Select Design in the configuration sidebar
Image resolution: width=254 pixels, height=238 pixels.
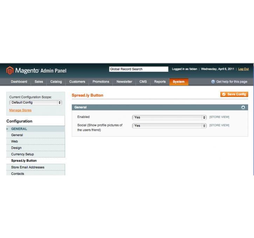[x=36, y=148]
